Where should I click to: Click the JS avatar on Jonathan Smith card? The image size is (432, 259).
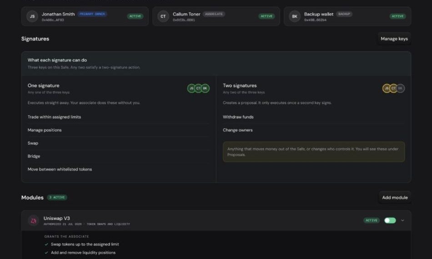(32, 16)
